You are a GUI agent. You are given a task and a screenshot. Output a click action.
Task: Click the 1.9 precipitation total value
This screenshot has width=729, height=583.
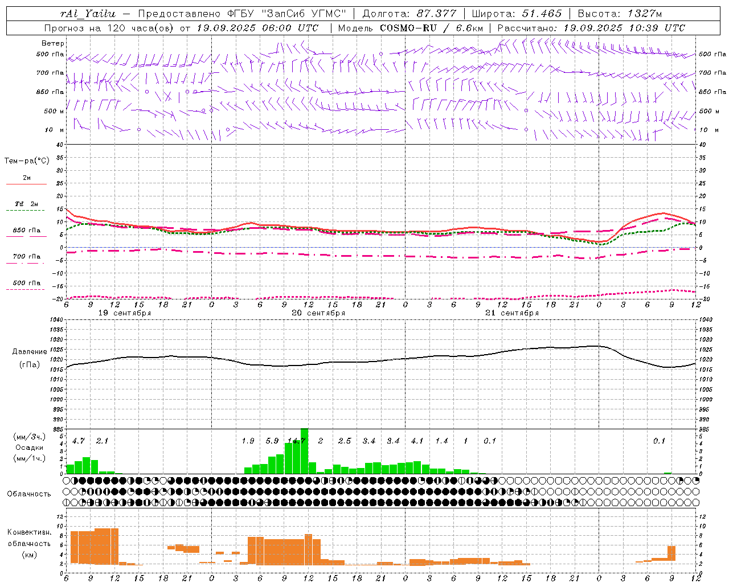248,441
